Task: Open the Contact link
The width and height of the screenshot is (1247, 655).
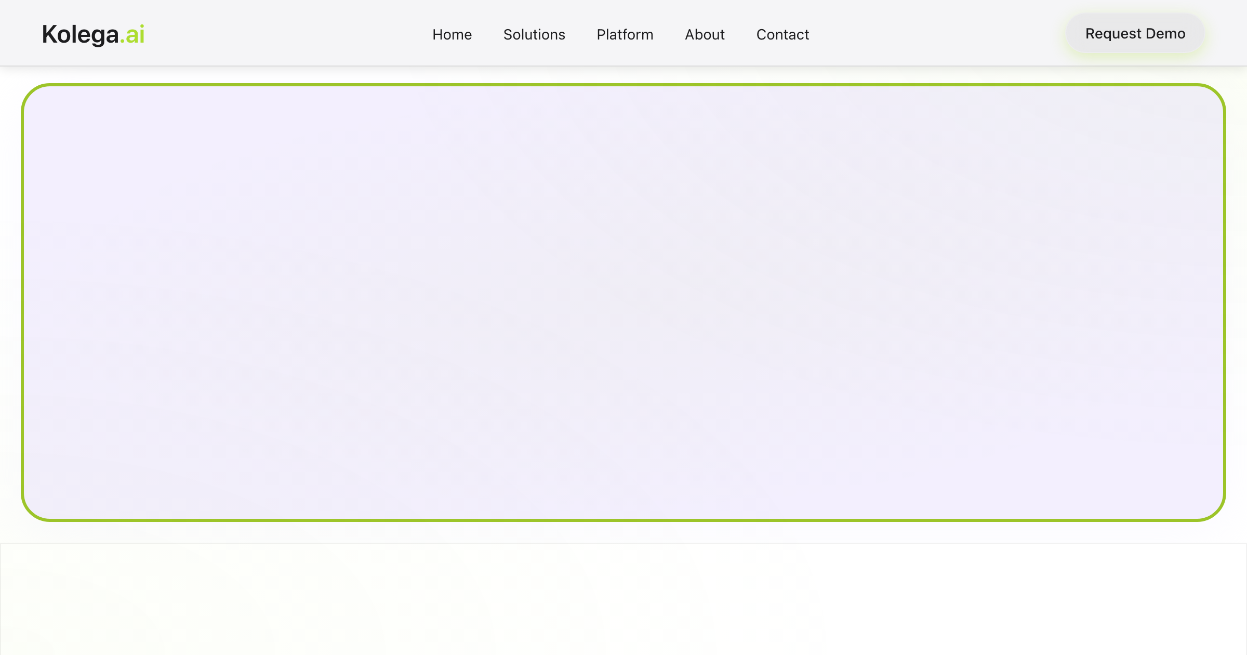Action: click(782, 34)
